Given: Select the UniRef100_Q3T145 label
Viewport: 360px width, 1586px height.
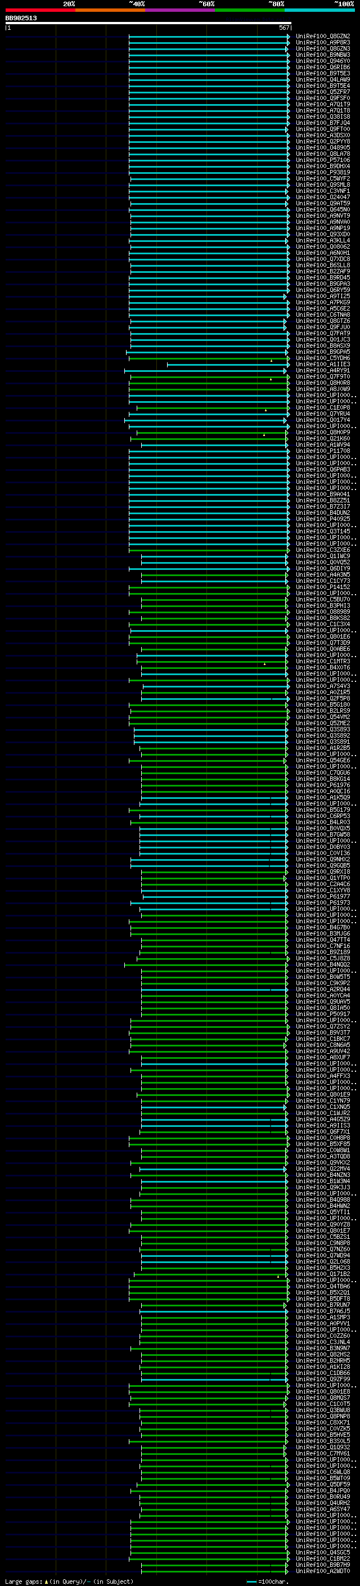Looking at the screenshot, I should click(x=323, y=531).
